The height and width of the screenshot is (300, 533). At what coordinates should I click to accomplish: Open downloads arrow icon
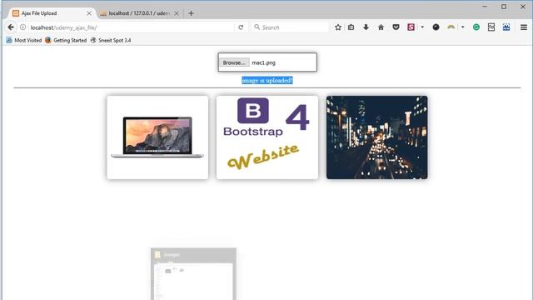tap(366, 27)
